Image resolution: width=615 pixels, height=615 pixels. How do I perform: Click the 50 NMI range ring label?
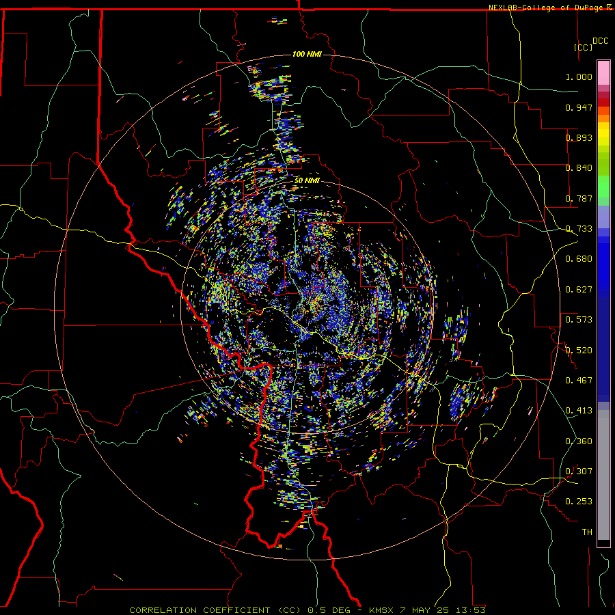pyautogui.click(x=307, y=180)
